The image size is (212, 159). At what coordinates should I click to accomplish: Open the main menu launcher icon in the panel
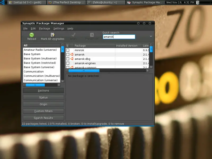(x=2, y=2)
